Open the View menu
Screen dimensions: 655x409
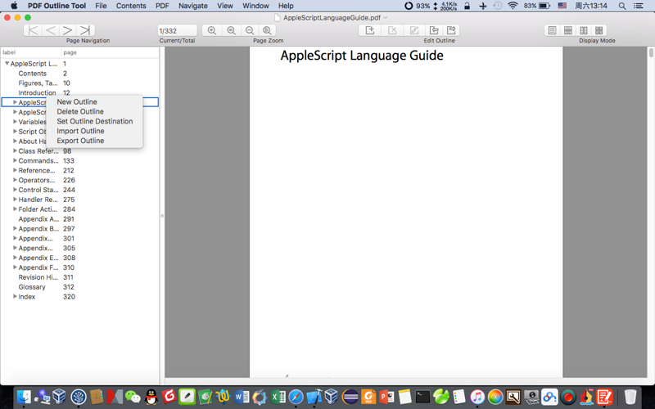224,6
